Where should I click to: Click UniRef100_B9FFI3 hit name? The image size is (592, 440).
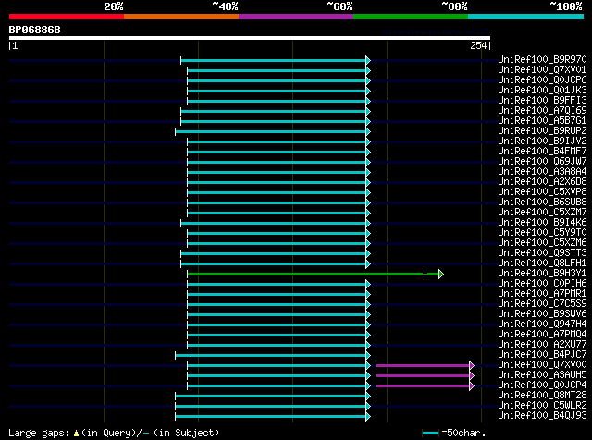point(542,100)
